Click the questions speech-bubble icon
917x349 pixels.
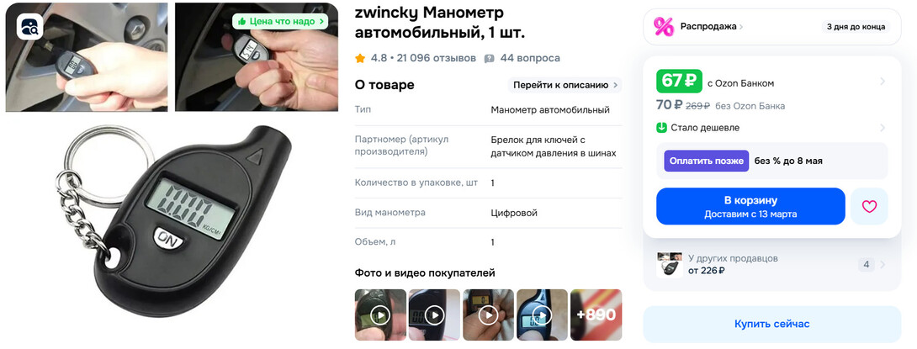(x=490, y=59)
